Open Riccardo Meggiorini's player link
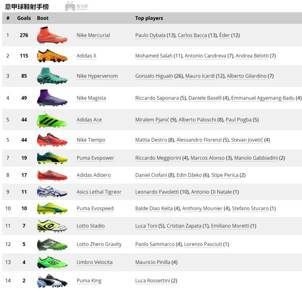 [x=158, y=158]
